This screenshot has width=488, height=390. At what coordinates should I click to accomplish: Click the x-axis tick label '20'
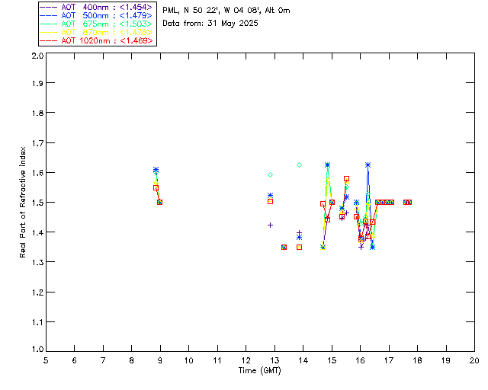coord(474,360)
